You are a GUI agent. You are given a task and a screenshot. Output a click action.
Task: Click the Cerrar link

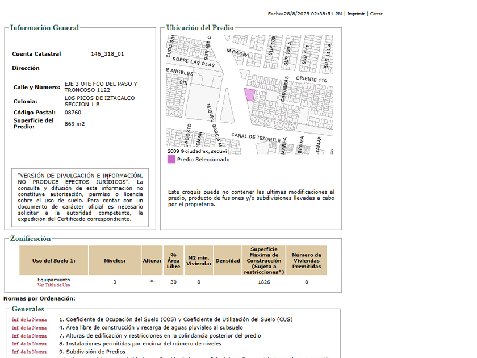click(376, 14)
